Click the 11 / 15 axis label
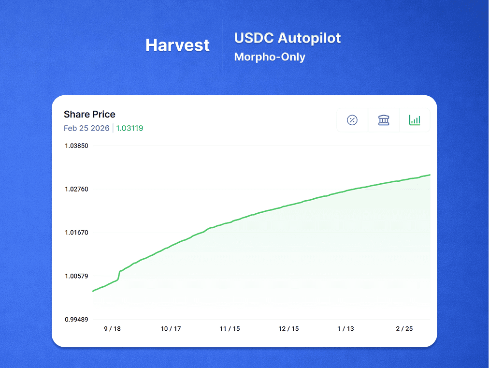The width and height of the screenshot is (489, 368). click(230, 328)
